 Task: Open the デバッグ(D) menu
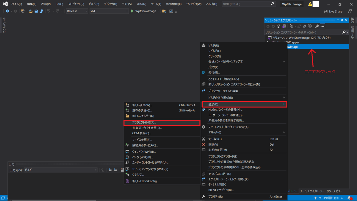coord(110,4)
